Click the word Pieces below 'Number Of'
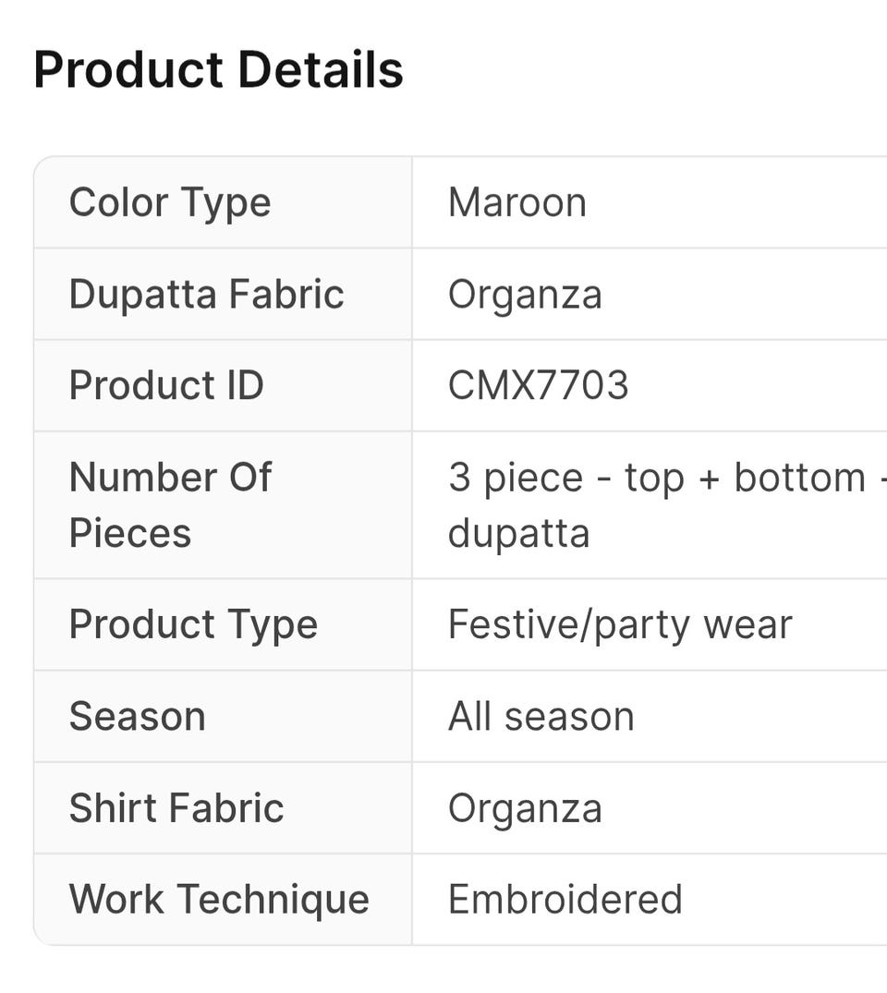The height and width of the screenshot is (993, 887). pos(129,533)
